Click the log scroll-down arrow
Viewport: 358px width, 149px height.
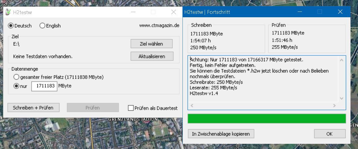coord(342,98)
